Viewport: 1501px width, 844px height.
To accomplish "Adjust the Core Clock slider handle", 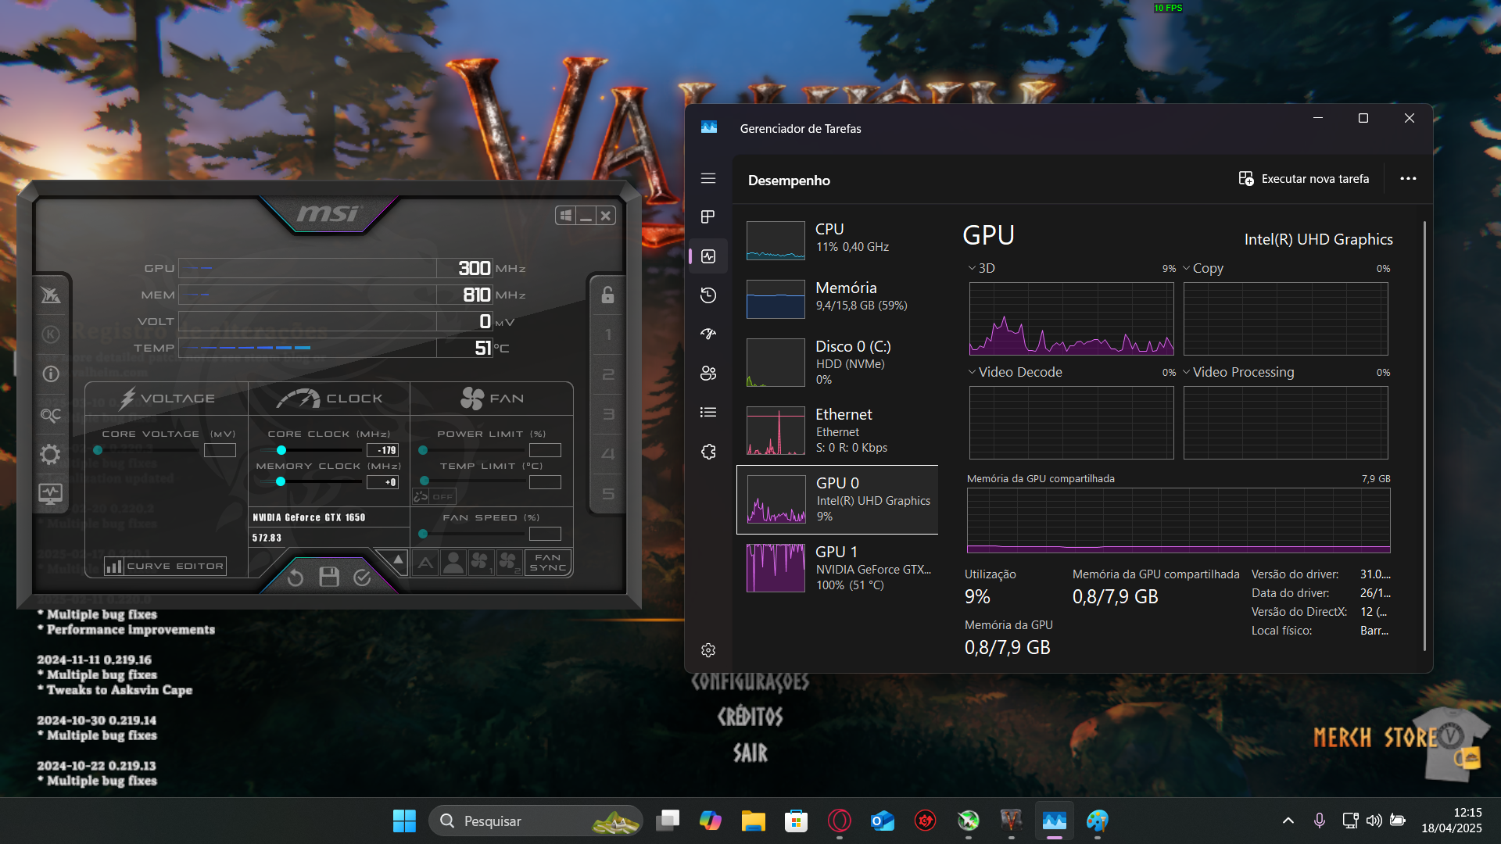I will pyautogui.click(x=281, y=450).
